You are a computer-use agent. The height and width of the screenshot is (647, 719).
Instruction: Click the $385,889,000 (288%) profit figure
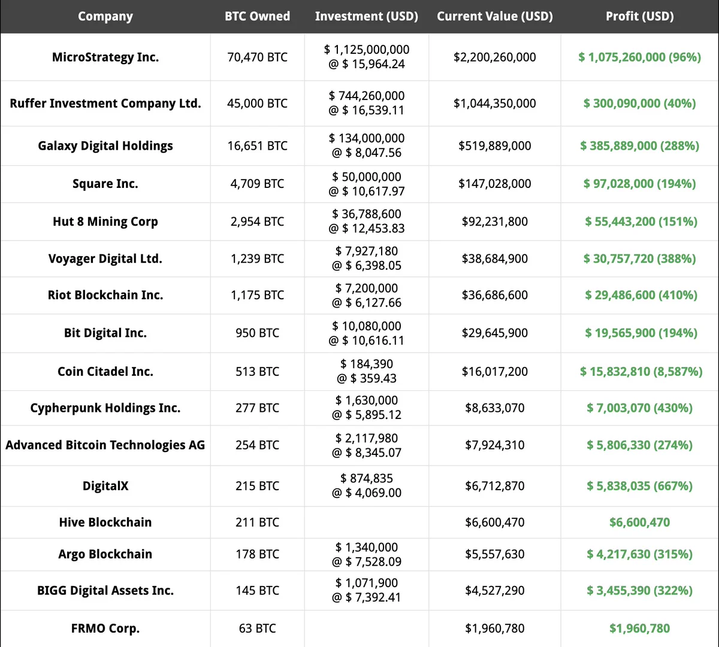pyautogui.click(x=640, y=146)
